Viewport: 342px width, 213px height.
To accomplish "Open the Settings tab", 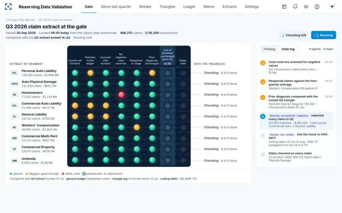I will coord(252,7).
